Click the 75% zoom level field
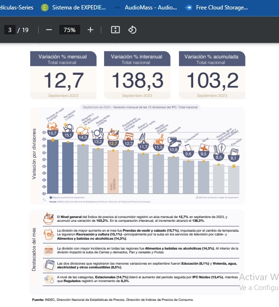 [70, 30]
